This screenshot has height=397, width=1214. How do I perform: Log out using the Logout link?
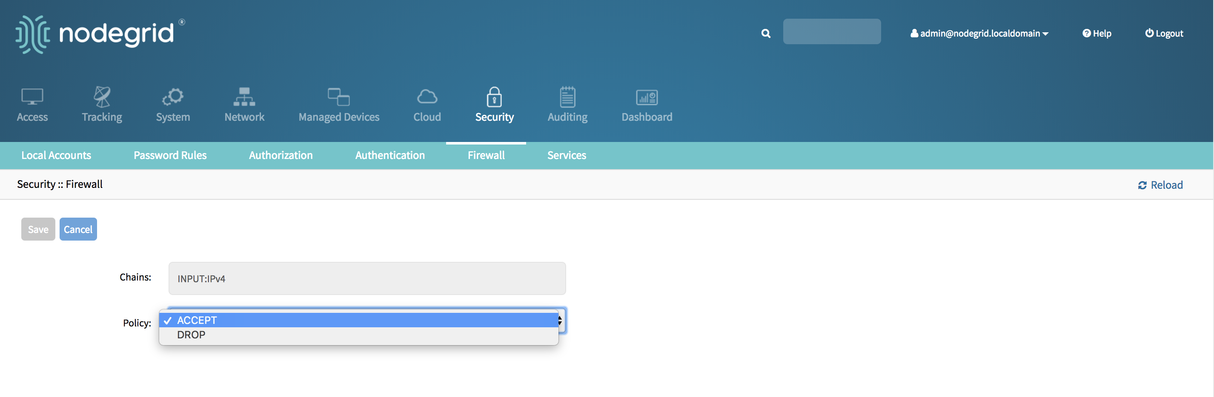coord(1164,34)
